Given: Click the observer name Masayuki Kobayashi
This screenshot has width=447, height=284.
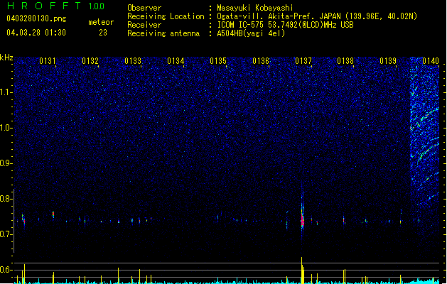Looking at the screenshot, I should pyautogui.click(x=255, y=8).
